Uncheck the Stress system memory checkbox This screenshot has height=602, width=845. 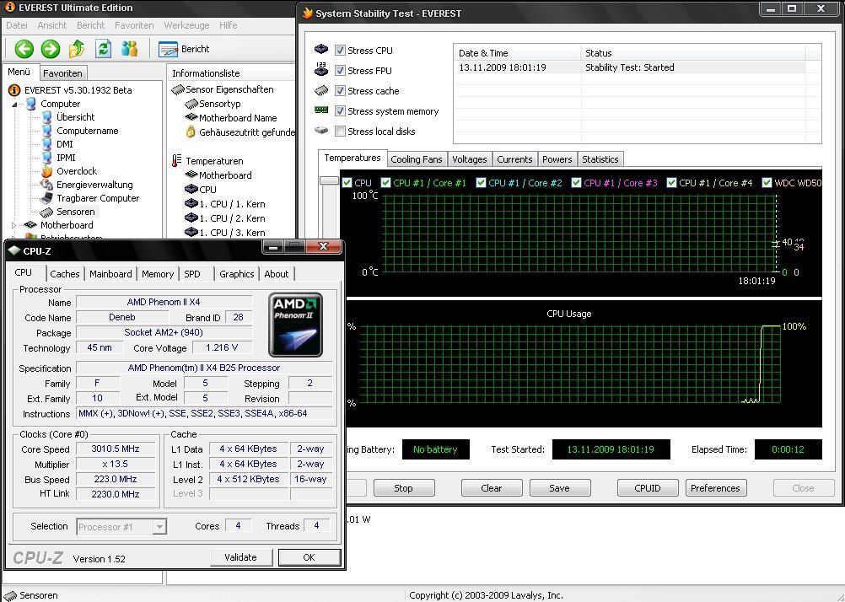click(340, 111)
